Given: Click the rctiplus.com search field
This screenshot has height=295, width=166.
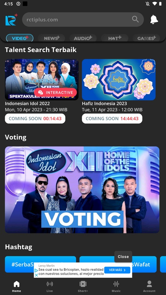Looking at the screenshot, I should [83, 20].
